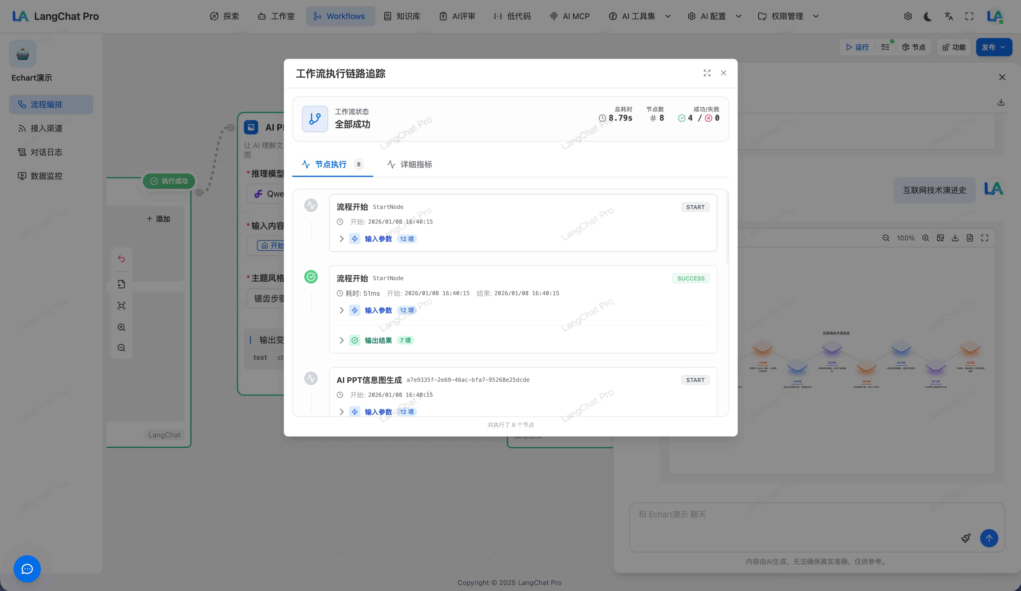This screenshot has width=1021, height=591.
Task: Open the settings gear icon in header
Action: pyautogui.click(x=907, y=16)
